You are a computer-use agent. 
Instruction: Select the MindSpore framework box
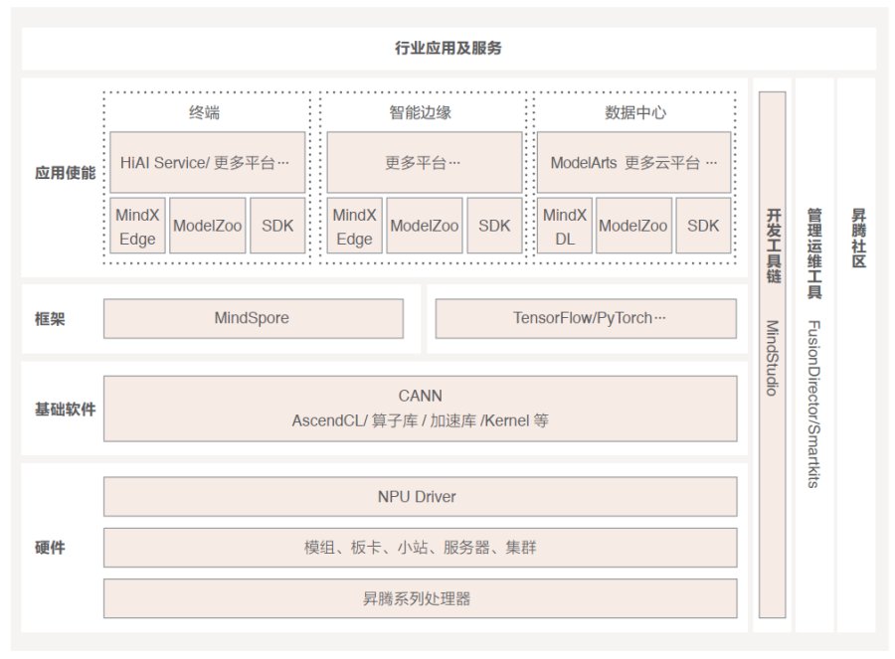(254, 318)
